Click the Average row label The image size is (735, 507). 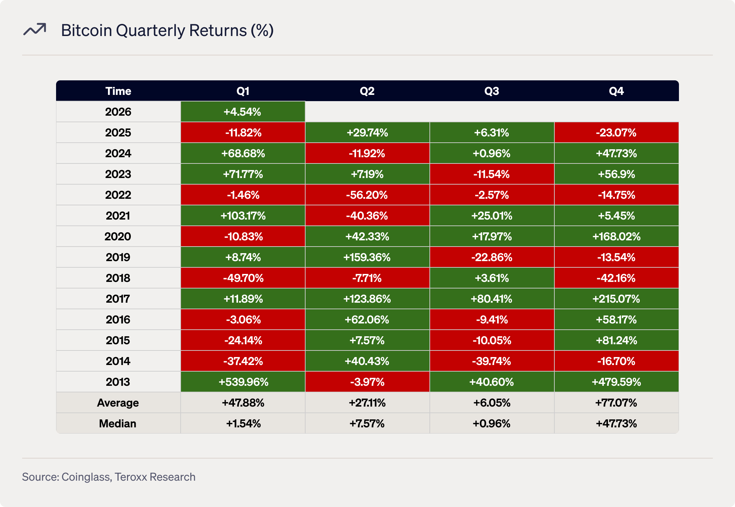tap(118, 403)
